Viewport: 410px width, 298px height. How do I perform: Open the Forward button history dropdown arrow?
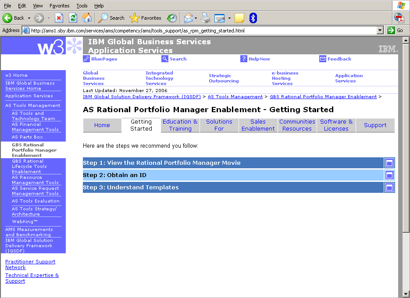point(49,18)
